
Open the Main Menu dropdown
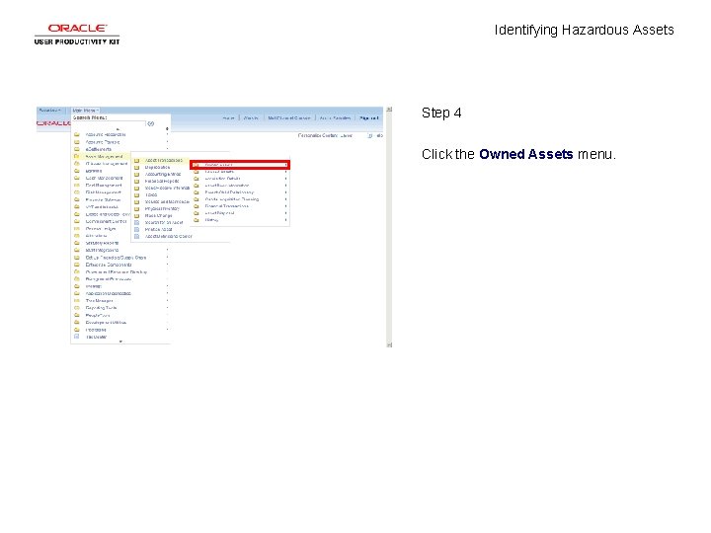(x=85, y=111)
